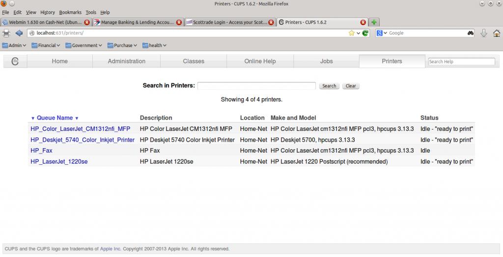Open the Jobs tab in CUPS
The image size is (503, 257).
326,61
